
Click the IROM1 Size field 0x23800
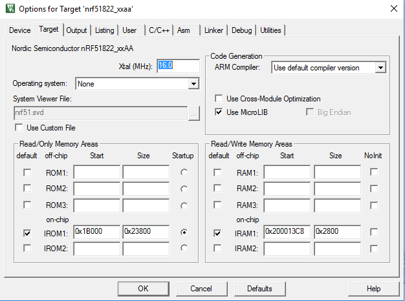146,232
